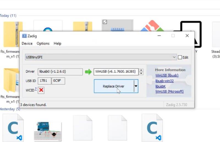The height and width of the screenshot is (142, 220).
Task: Collapse the Today (11) group header
Action: coord(8,16)
